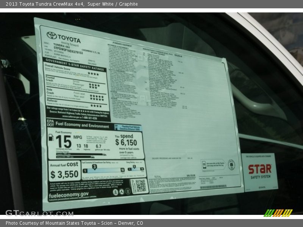Click the 'TUNDRA 4X4' model line
Screen dimensions: 303x227
(61, 45)
